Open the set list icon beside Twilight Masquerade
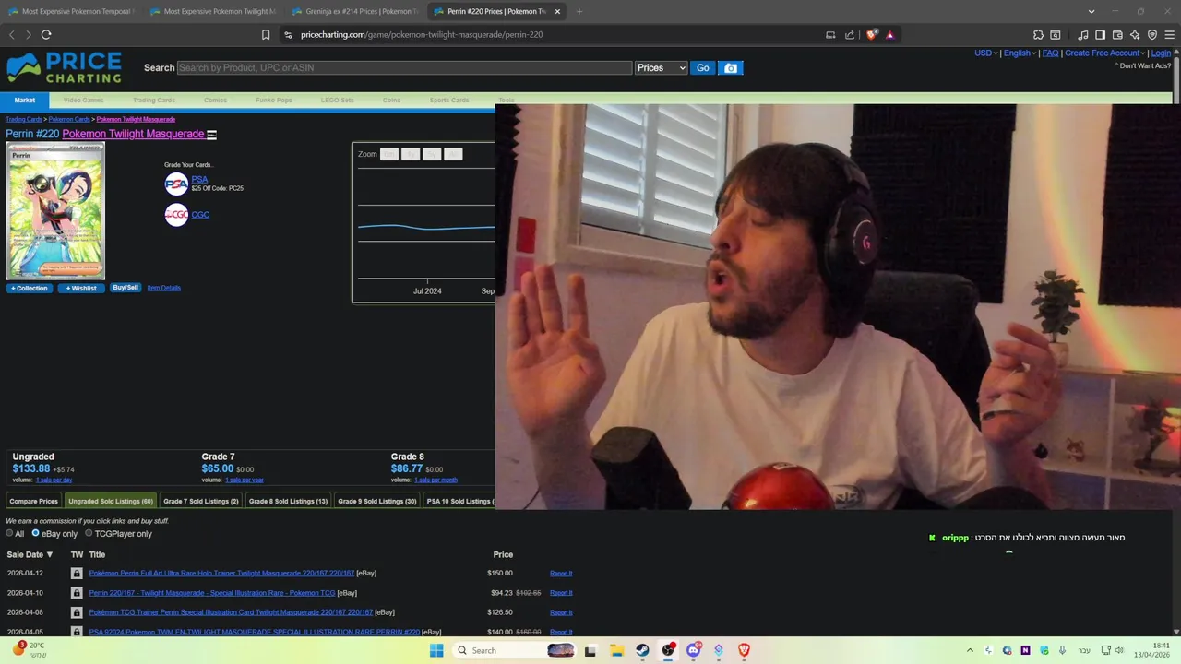 tap(211, 135)
